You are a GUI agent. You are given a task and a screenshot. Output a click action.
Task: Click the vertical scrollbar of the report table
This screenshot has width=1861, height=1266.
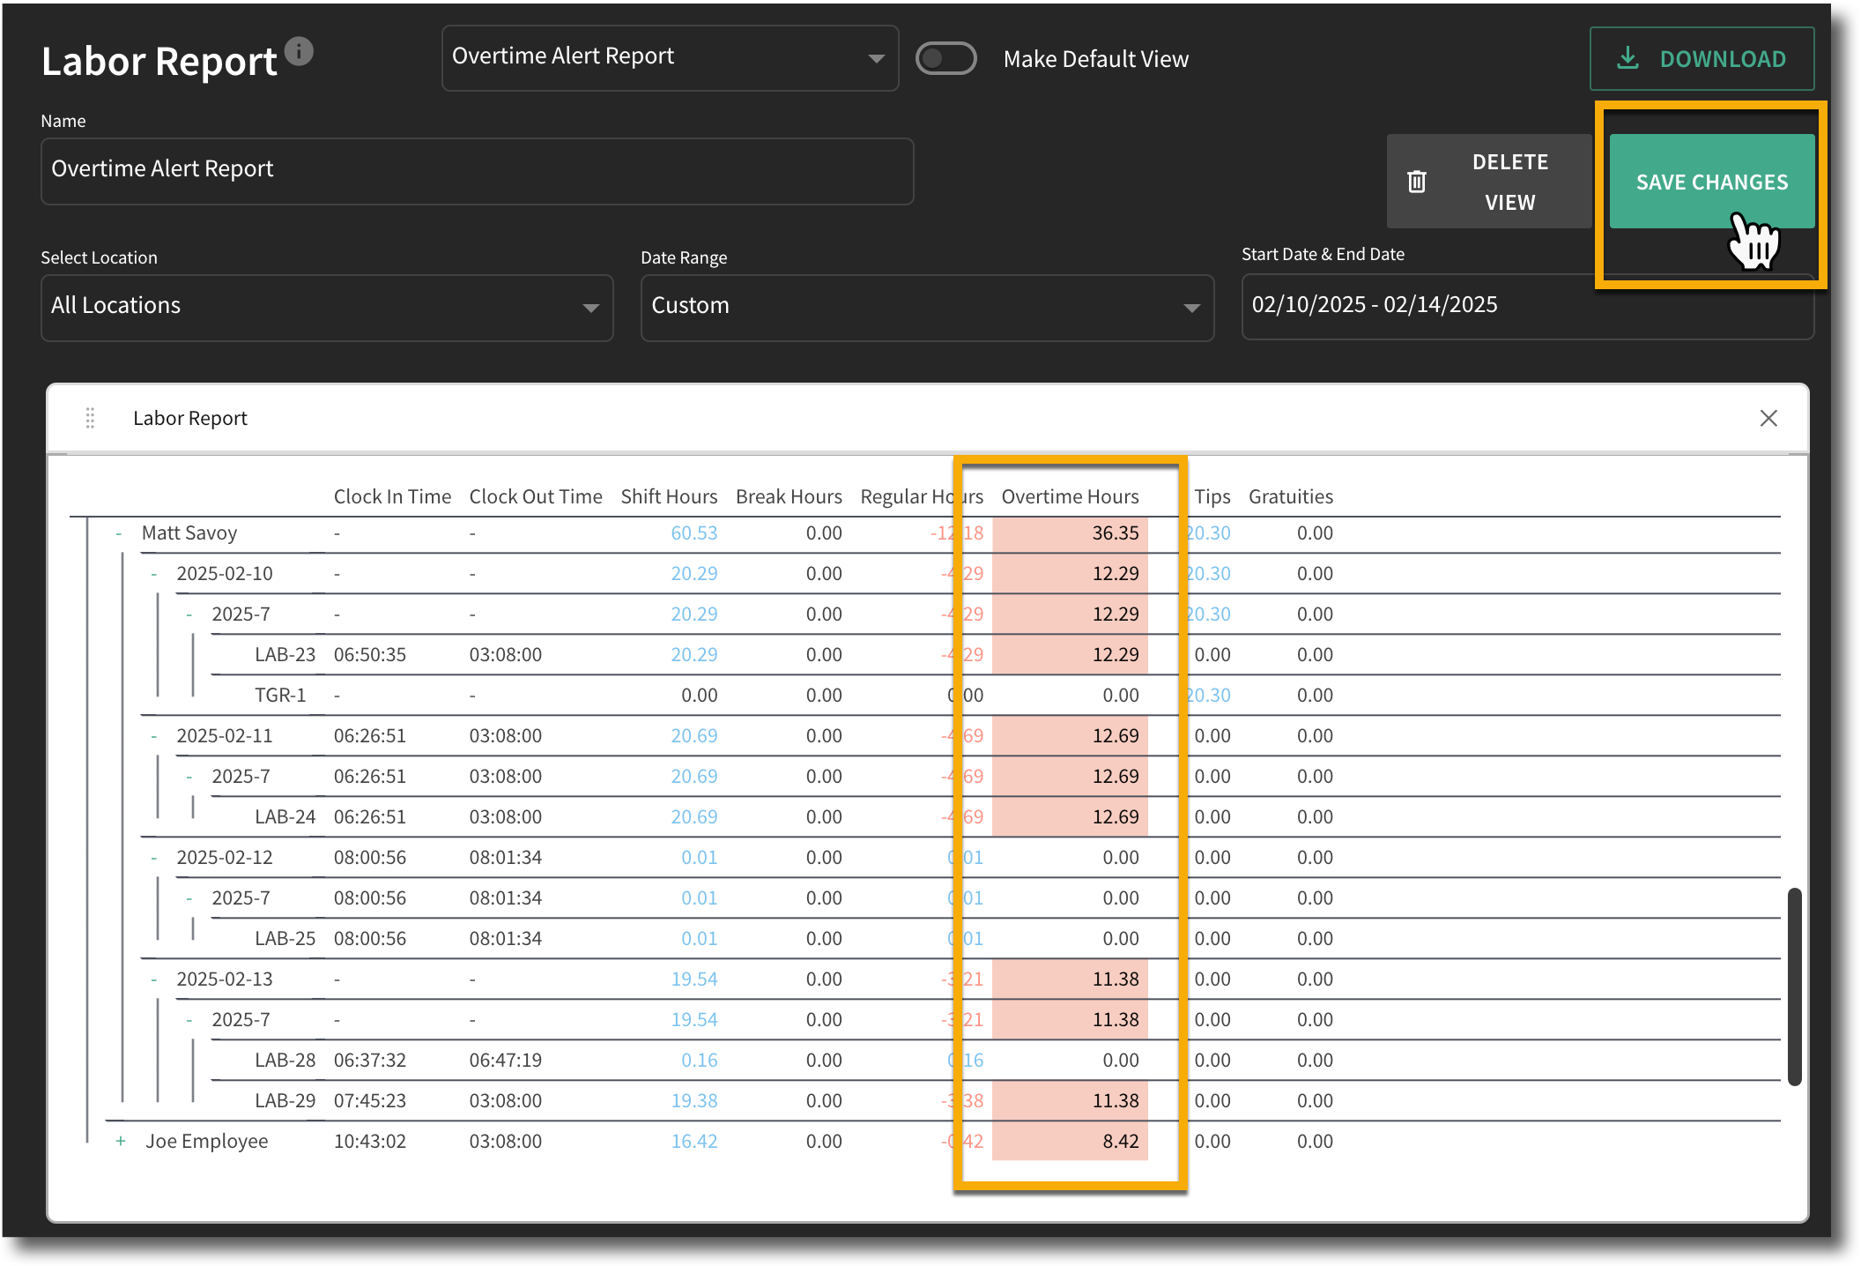point(1794,987)
